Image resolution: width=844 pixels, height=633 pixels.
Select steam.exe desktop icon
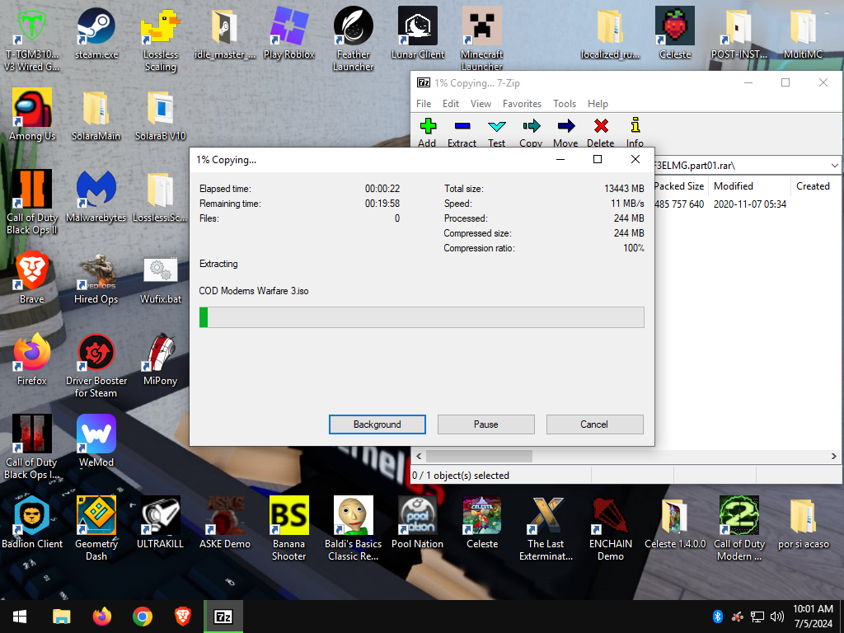[x=96, y=33]
